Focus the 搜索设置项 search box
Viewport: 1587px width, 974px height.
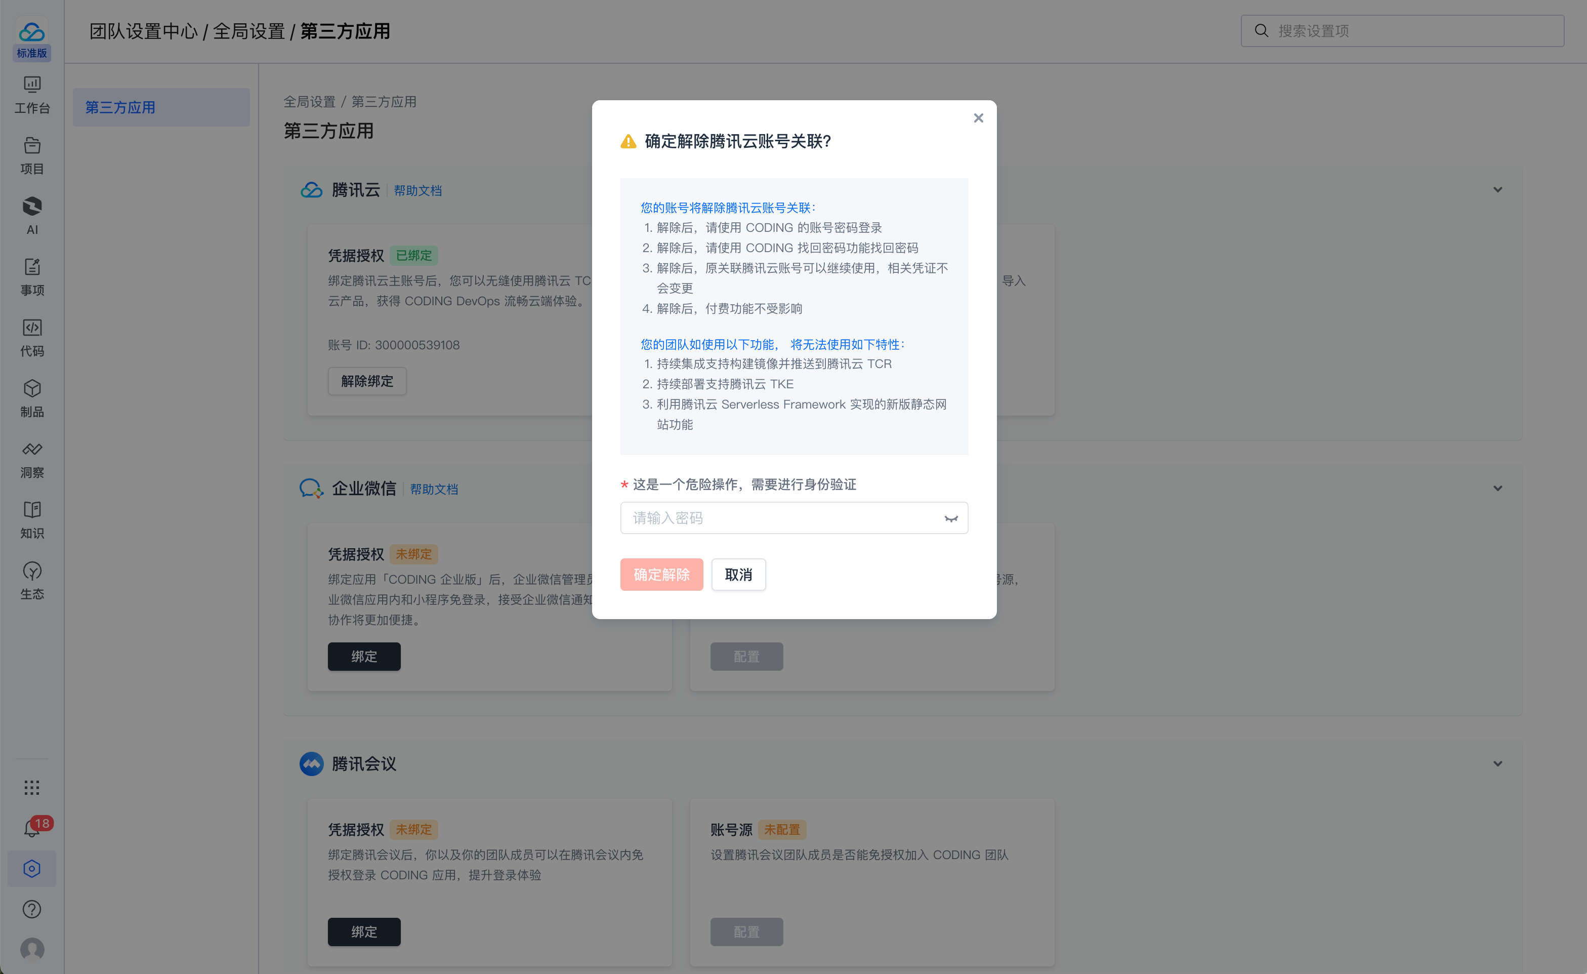pyautogui.click(x=1403, y=30)
